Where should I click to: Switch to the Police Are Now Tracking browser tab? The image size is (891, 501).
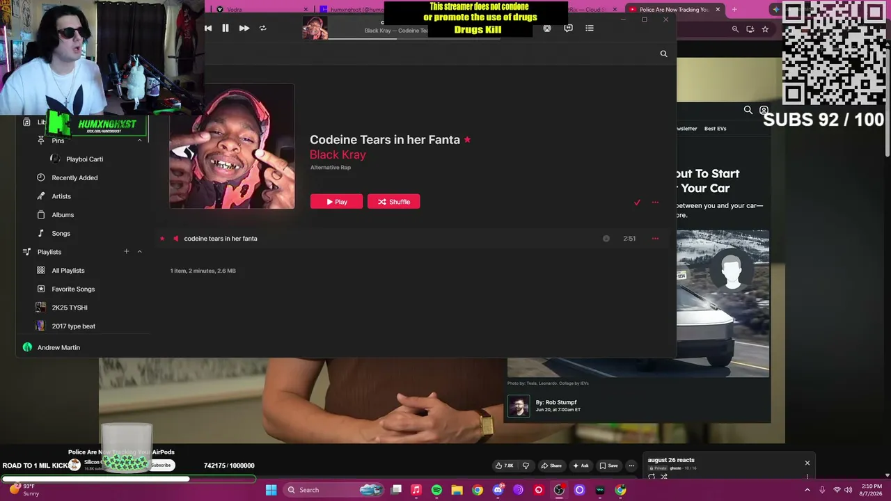tap(674, 10)
